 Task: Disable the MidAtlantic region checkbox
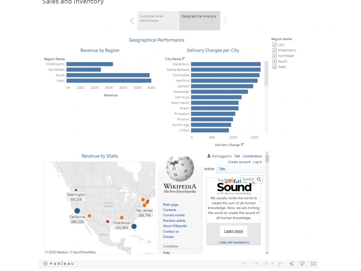point(274,50)
